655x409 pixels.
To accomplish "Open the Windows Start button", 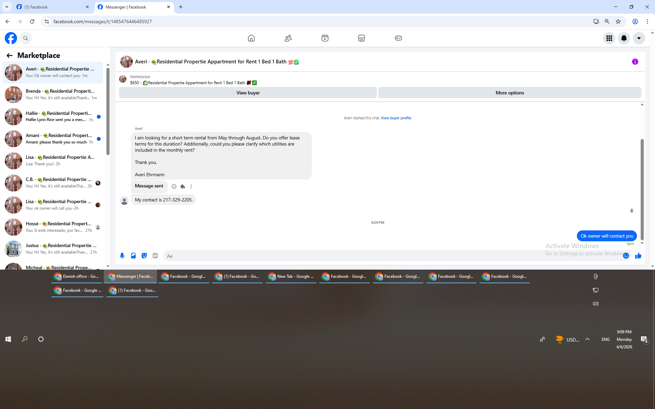I will 8,339.
